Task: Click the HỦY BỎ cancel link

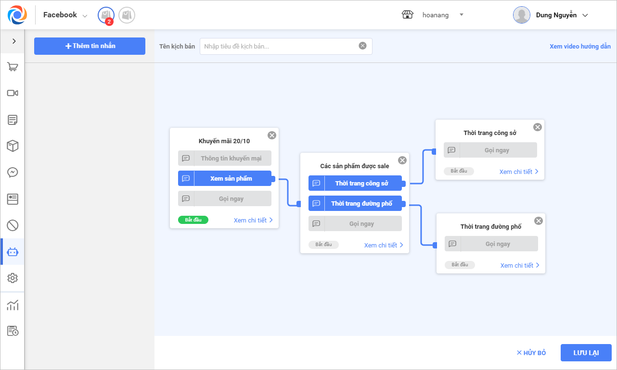Action: click(531, 353)
